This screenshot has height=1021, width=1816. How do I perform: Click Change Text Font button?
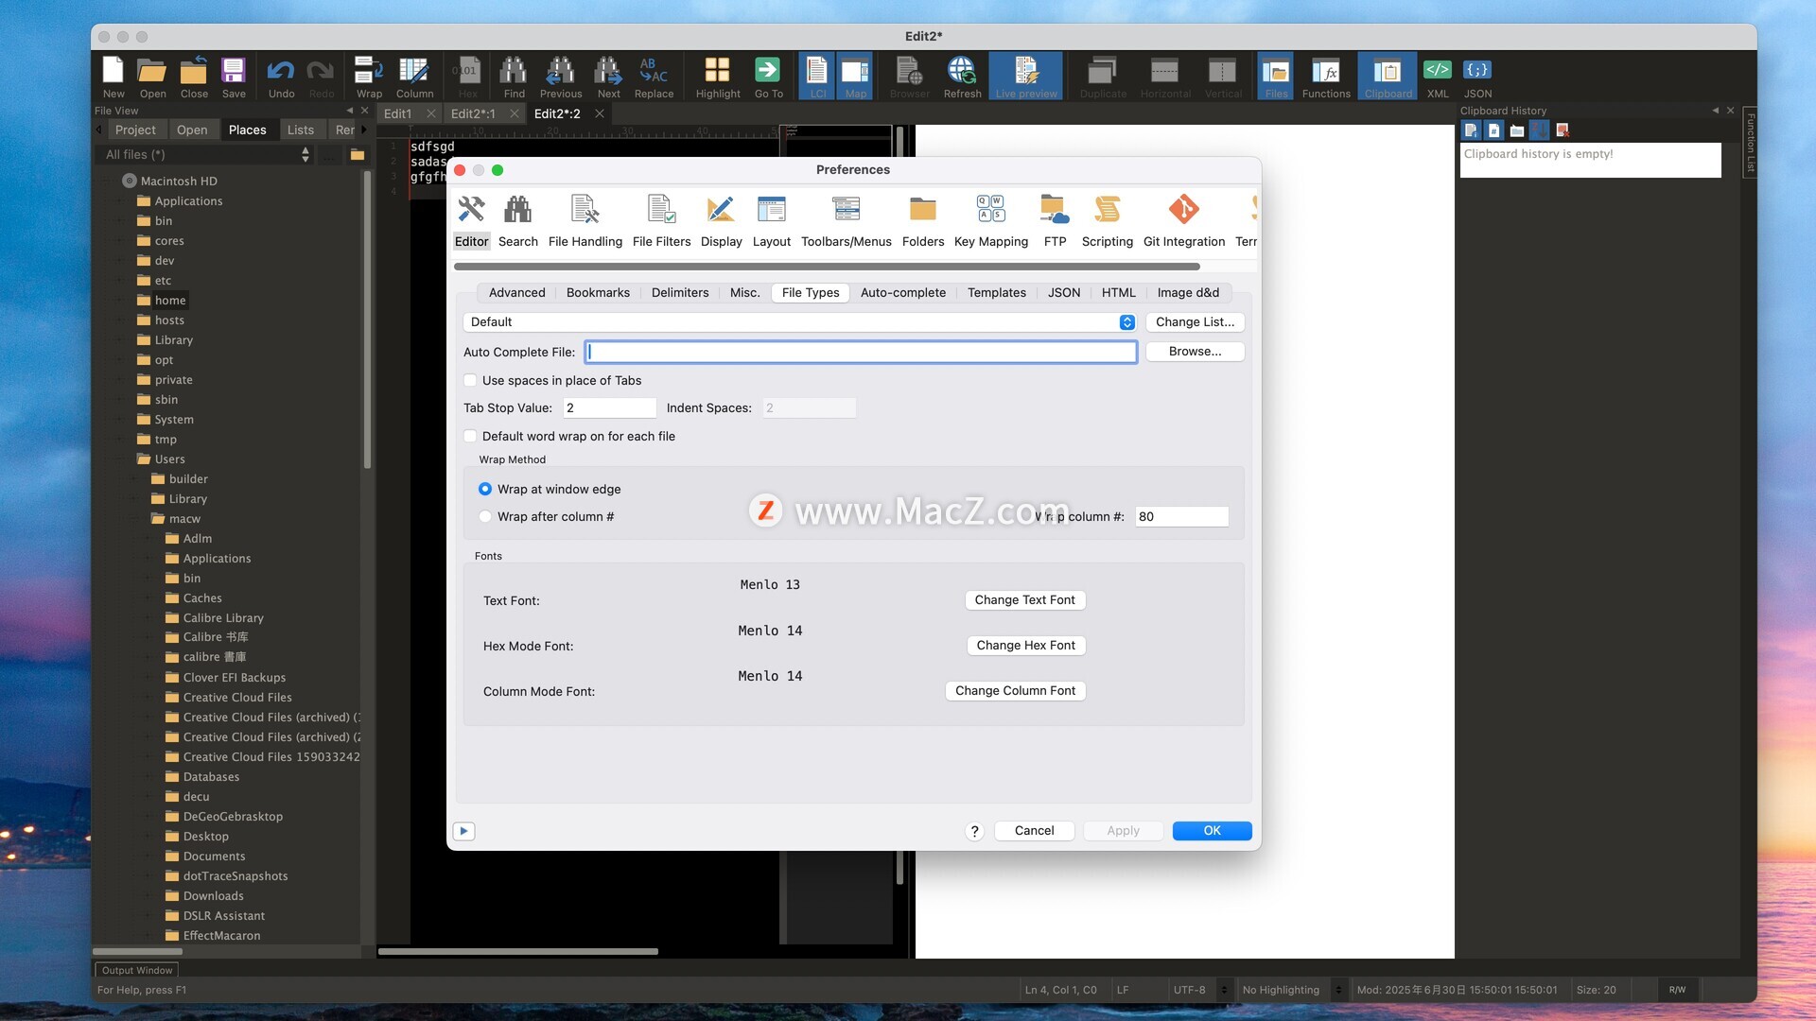pyautogui.click(x=1024, y=599)
